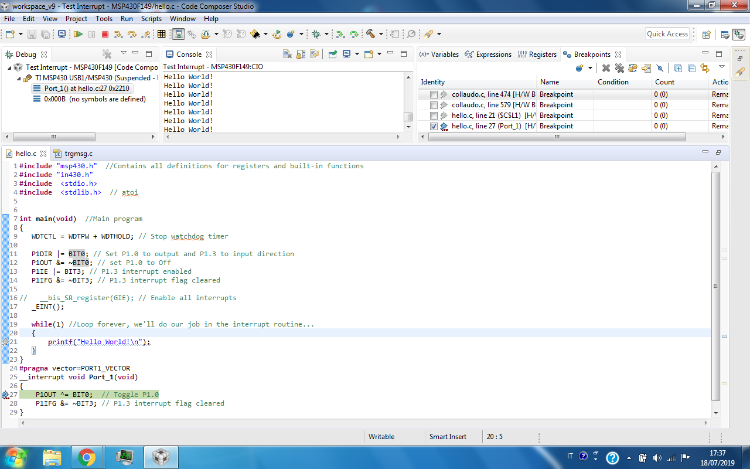Click the Resume debug button

click(78, 35)
